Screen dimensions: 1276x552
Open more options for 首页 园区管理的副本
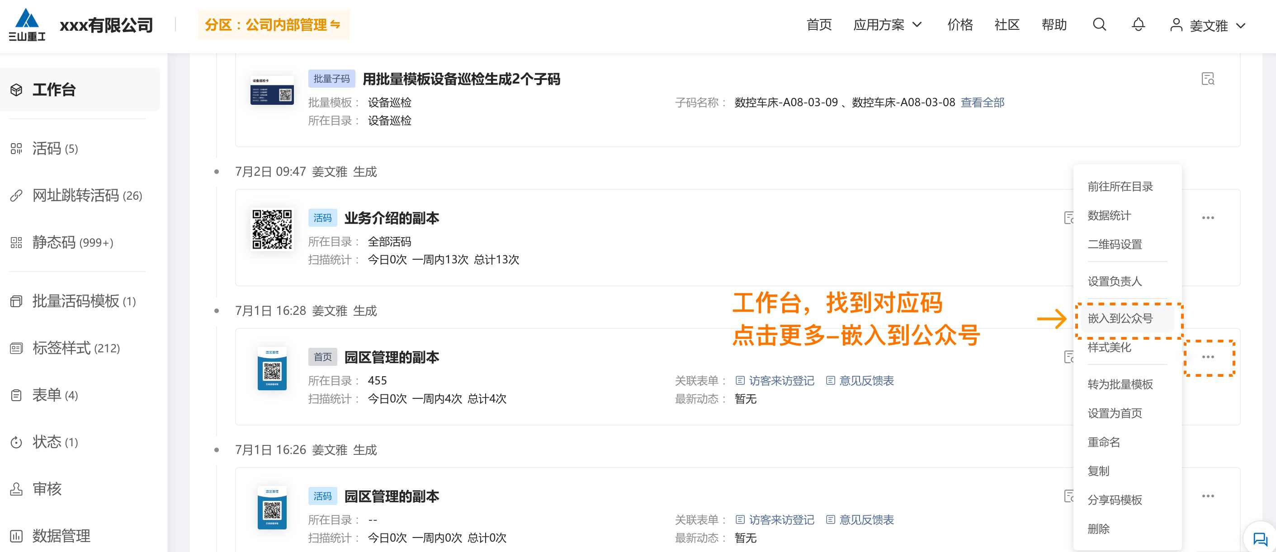click(x=1208, y=357)
